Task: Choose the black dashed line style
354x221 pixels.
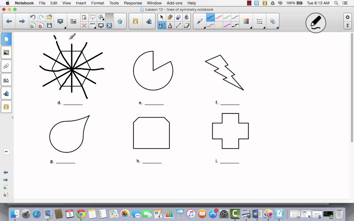Action: point(235,25)
